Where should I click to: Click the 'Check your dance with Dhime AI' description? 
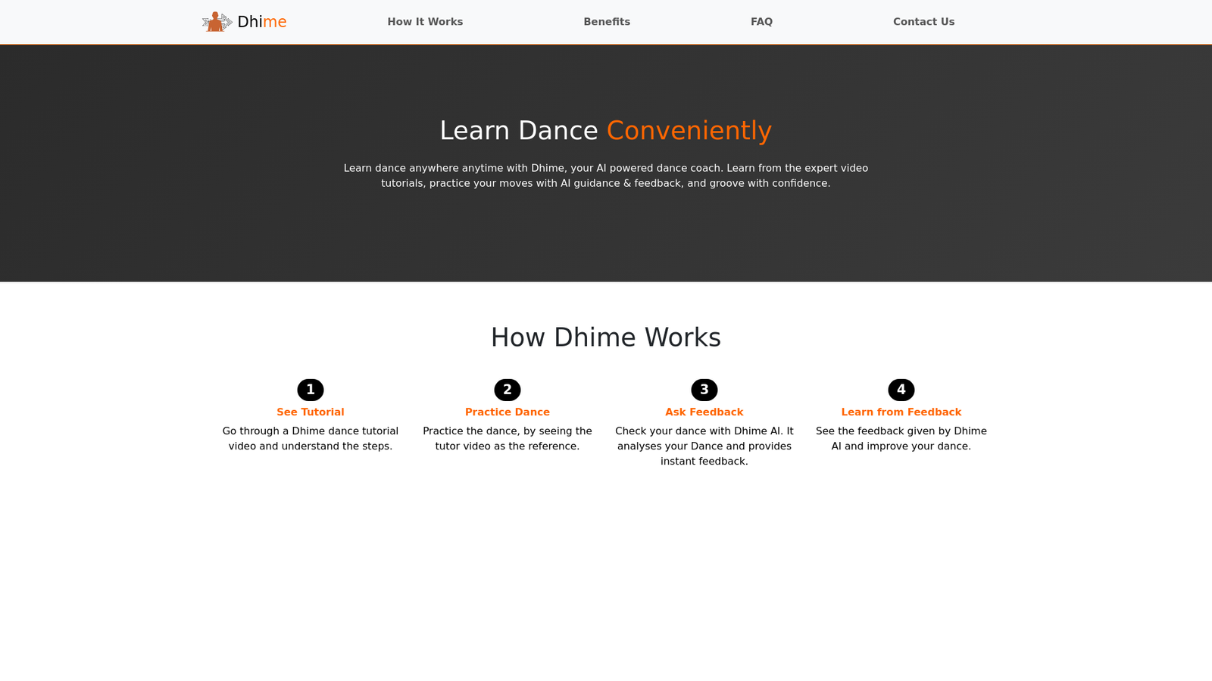(704, 446)
